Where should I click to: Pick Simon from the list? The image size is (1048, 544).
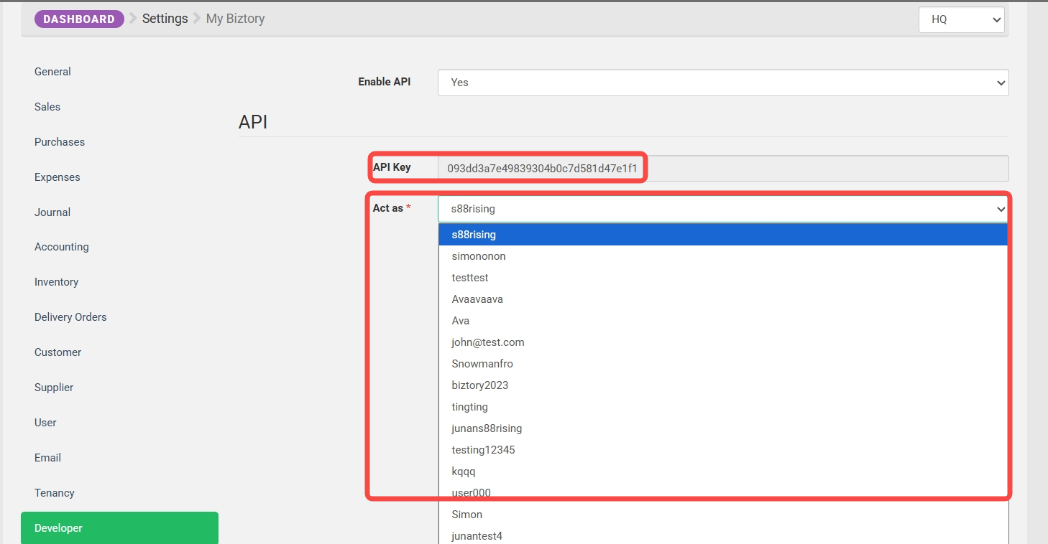tap(723, 515)
